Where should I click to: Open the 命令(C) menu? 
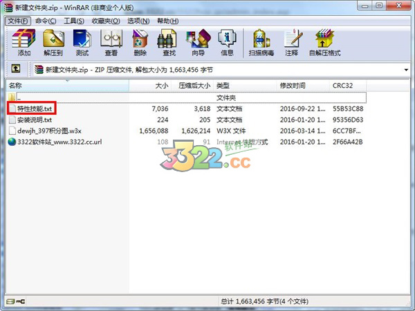46,21
